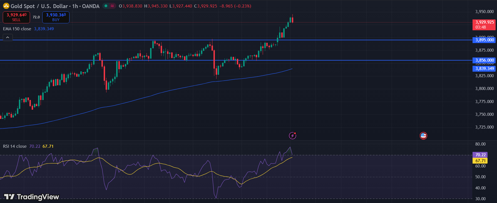This screenshot has height=203, width=497.
Task: Click the 3,856.000 horizontal line price label
Action: 484,60
